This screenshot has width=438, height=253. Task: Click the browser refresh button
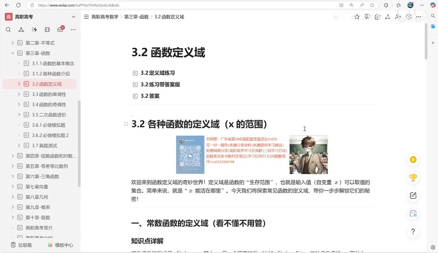pos(18,5)
